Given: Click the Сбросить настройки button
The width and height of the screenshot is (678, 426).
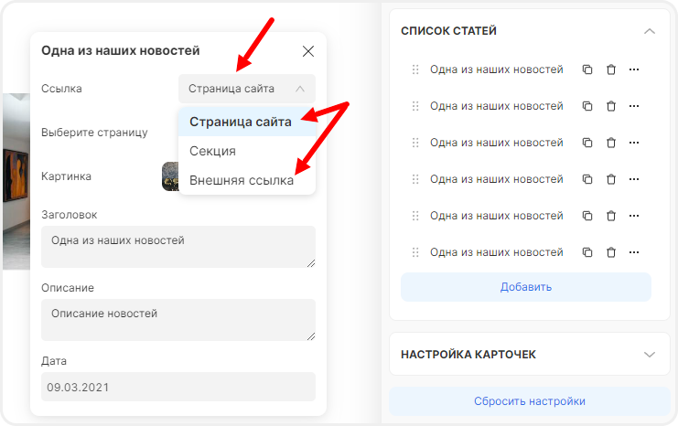Looking at the screenshot, I should [529, 401].
